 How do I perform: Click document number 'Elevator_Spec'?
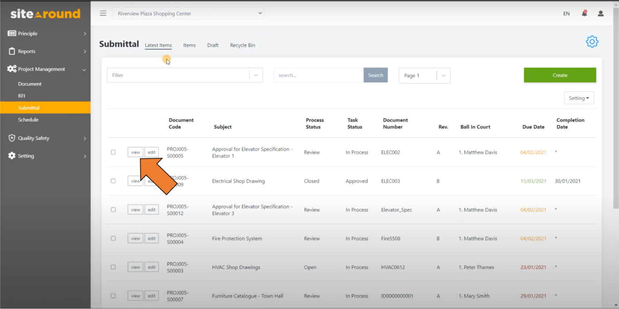[397, 210]
